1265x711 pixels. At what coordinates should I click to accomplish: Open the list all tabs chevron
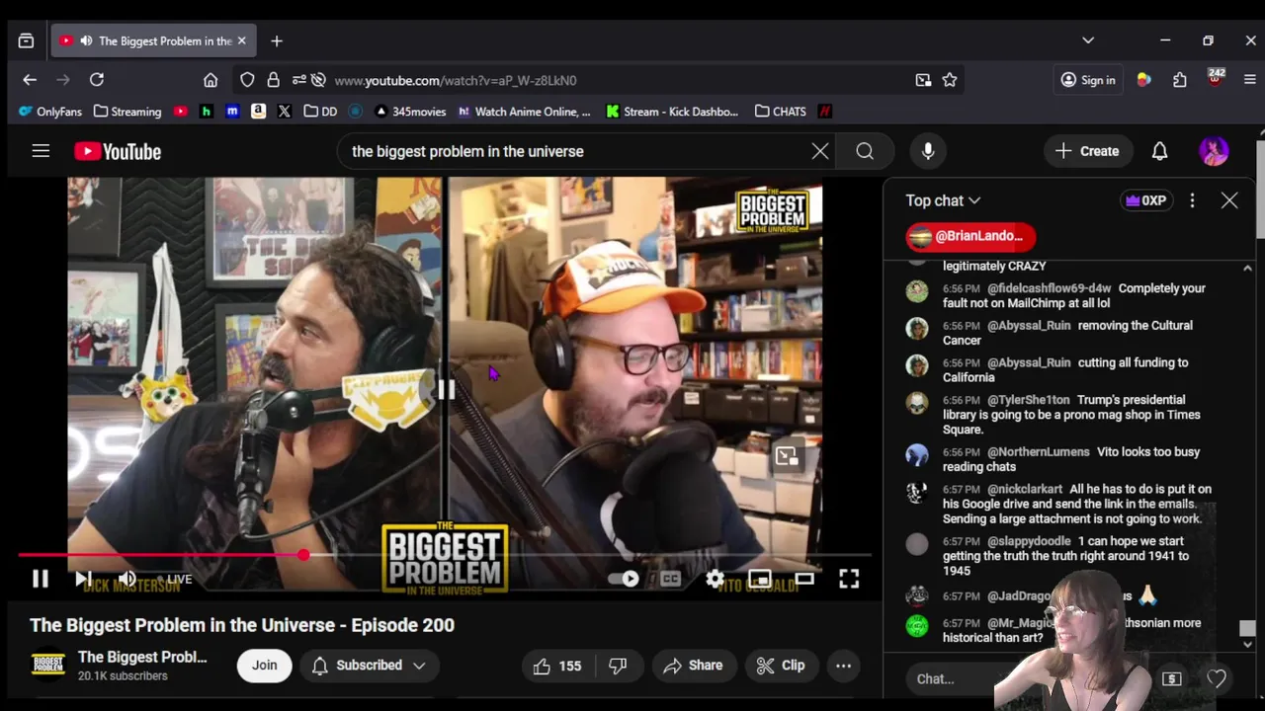tap(1088, 40)
